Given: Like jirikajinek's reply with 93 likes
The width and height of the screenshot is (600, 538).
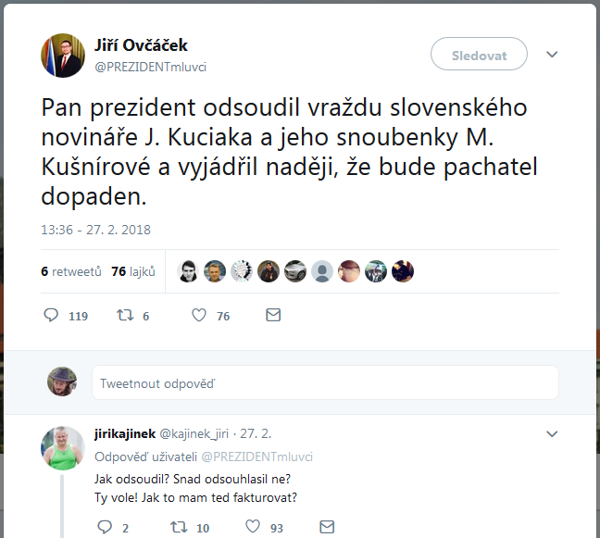Looking at the screenshot, I should click(x=252, y=527).
